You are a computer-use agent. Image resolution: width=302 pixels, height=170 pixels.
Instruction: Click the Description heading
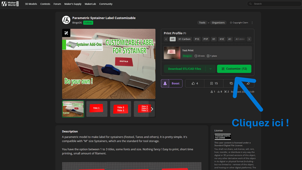70,131
